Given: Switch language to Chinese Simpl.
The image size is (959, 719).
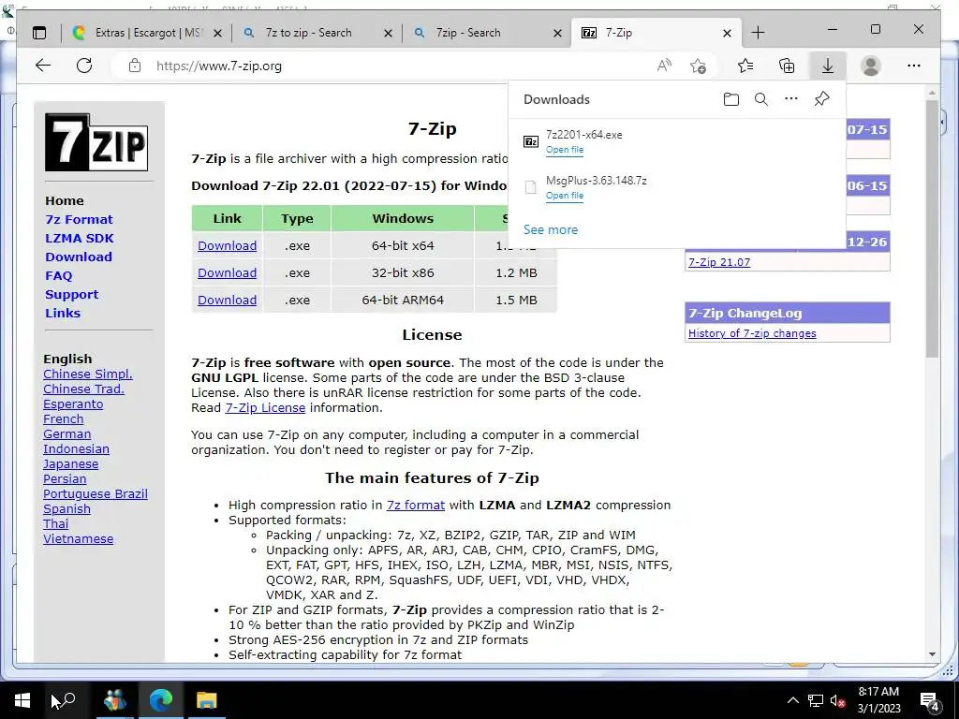Looking at the screenshot, I should (87, 374).
